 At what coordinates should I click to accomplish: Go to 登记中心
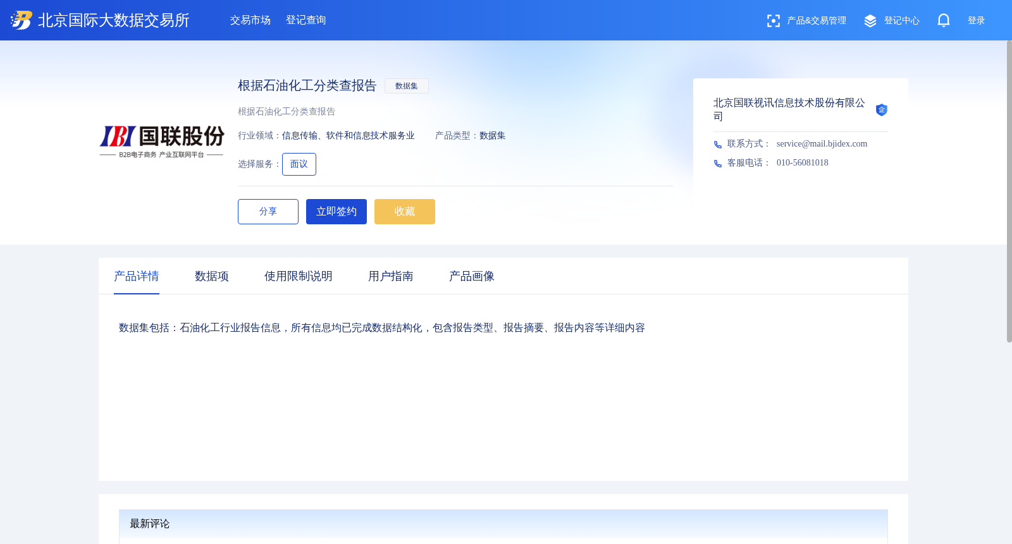[x=902, y=21]
